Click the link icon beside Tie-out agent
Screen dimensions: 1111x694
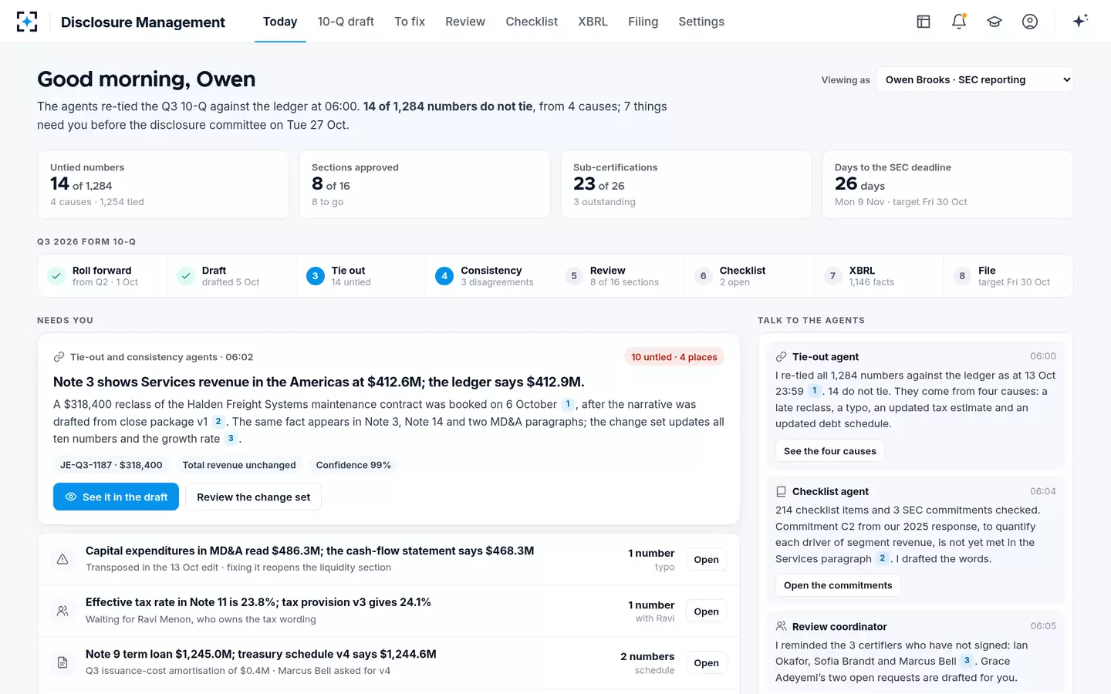[781, 357]
